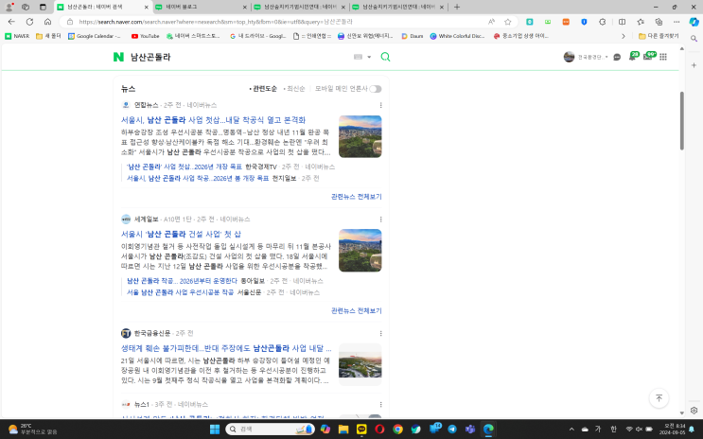This screenshot has height=439, width=703.
Task: Open Naver services grid menu icon
Action: (663, 57)
